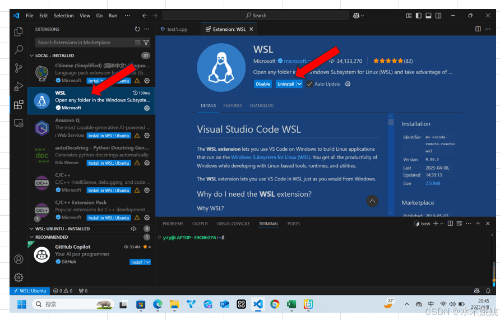The height and width of the screenshot is (320, 500).
Task: Open Uninstall dropdown arrow
Action: tap(299, 84)
